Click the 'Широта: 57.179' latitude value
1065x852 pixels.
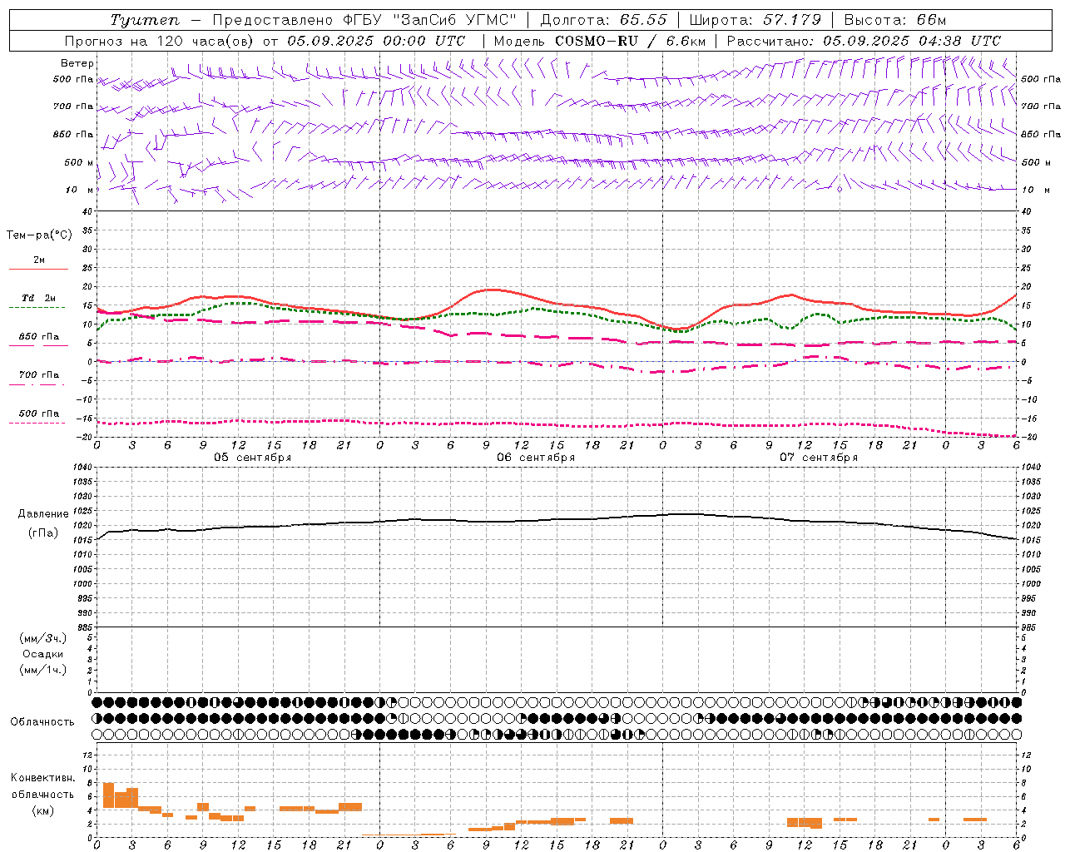(x=755, y=20)
